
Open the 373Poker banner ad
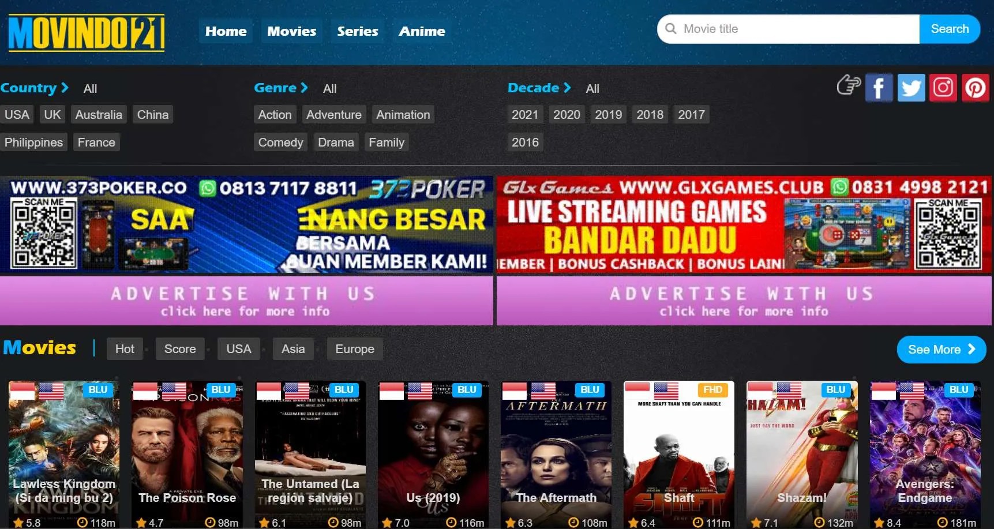246,224
